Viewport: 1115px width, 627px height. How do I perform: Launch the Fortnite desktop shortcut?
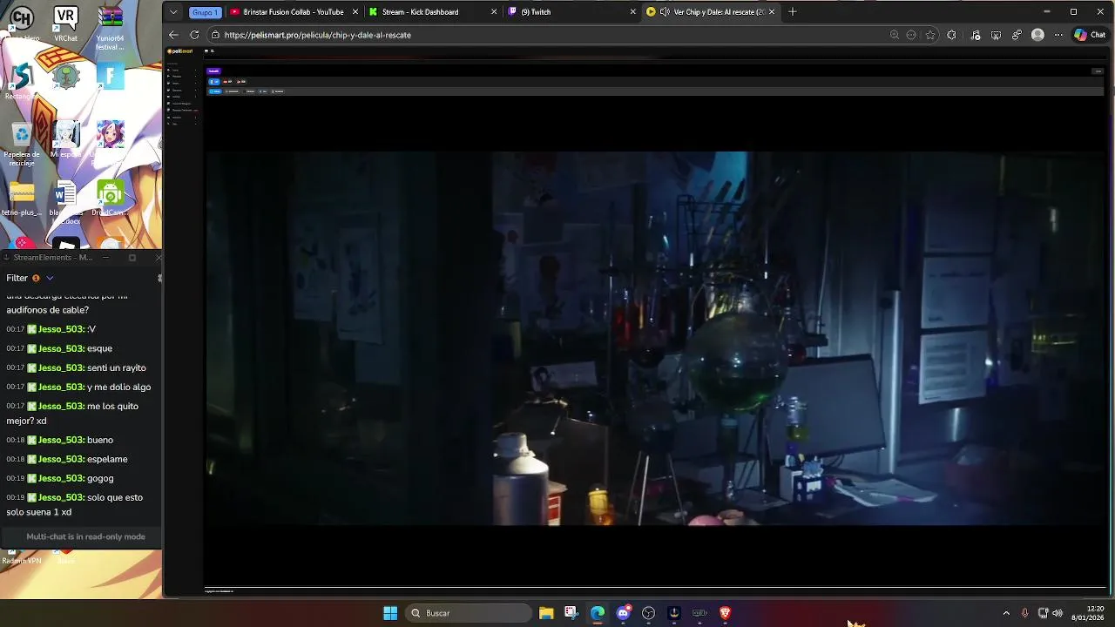click(x=110, y=77)
